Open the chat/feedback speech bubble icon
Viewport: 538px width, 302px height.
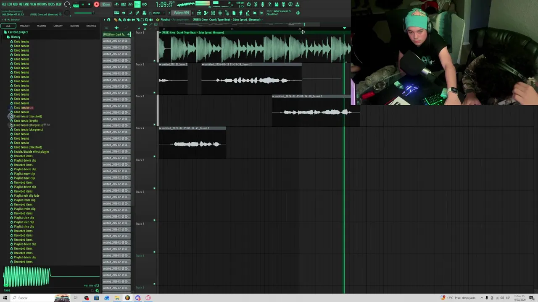[290, 4]
